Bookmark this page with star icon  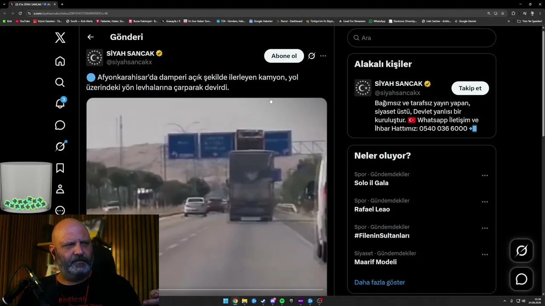(x=503, y=13)
